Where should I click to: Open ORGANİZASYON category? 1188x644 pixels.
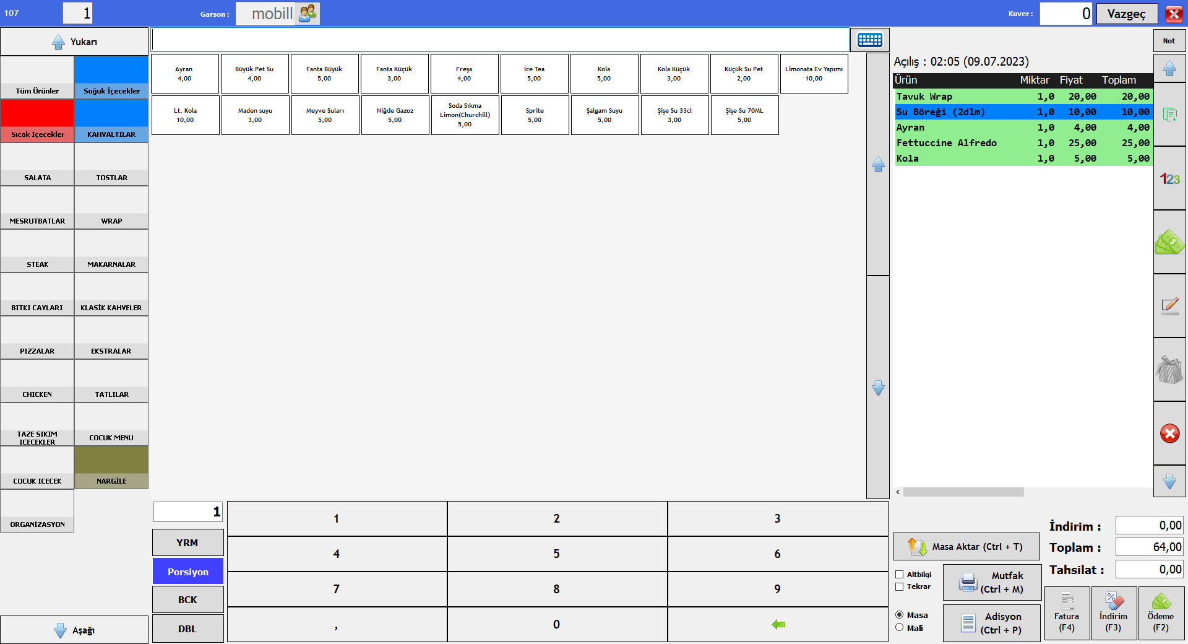[37, 511]
